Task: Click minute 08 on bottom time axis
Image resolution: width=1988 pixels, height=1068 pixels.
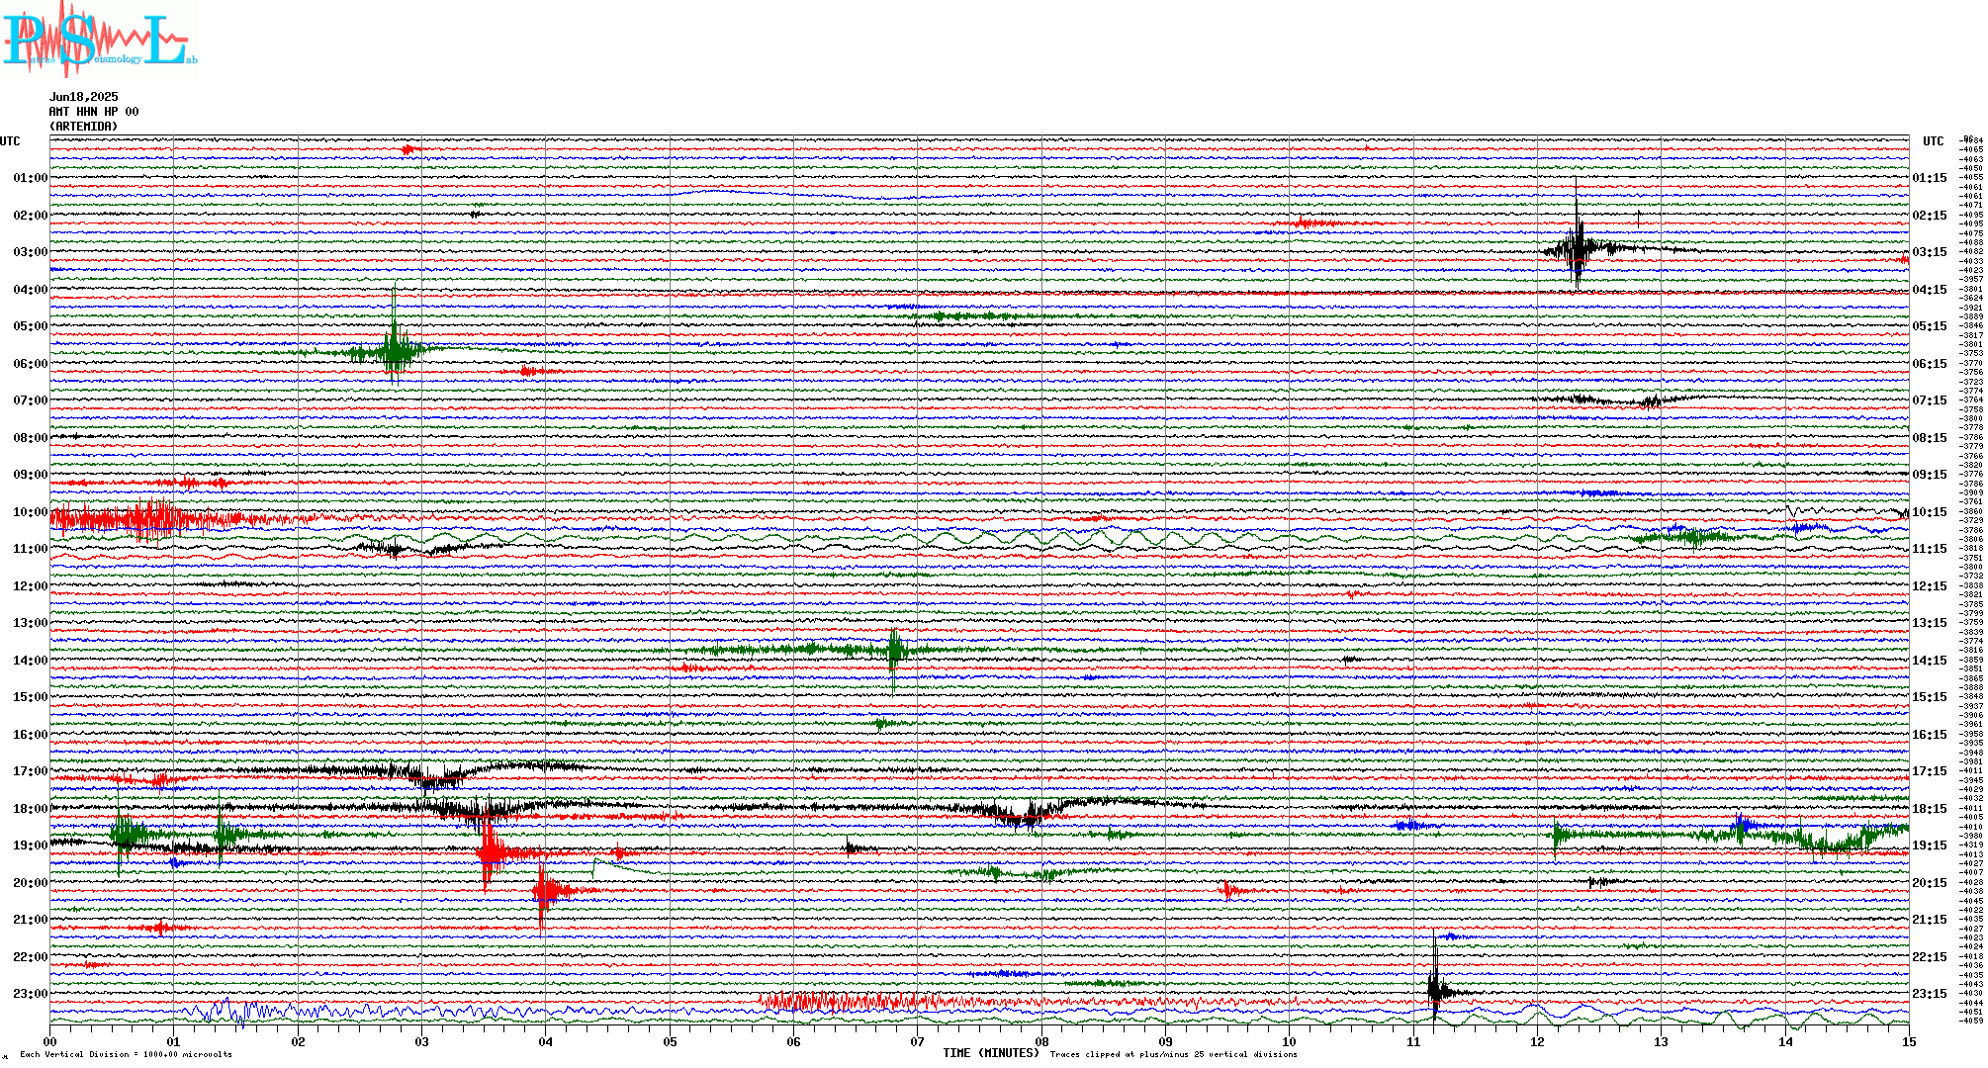Action: tap(1041, 1041)
